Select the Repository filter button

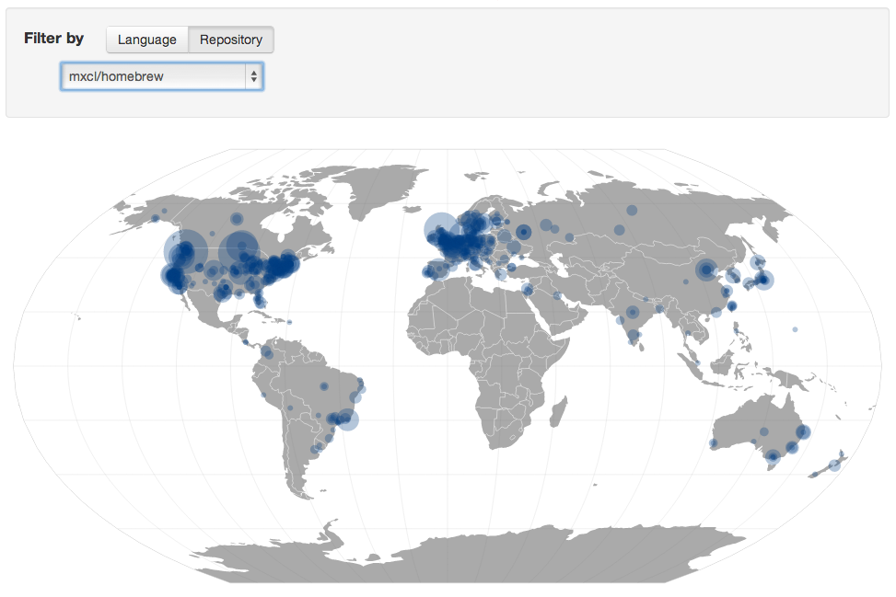(x=231, y=40)
